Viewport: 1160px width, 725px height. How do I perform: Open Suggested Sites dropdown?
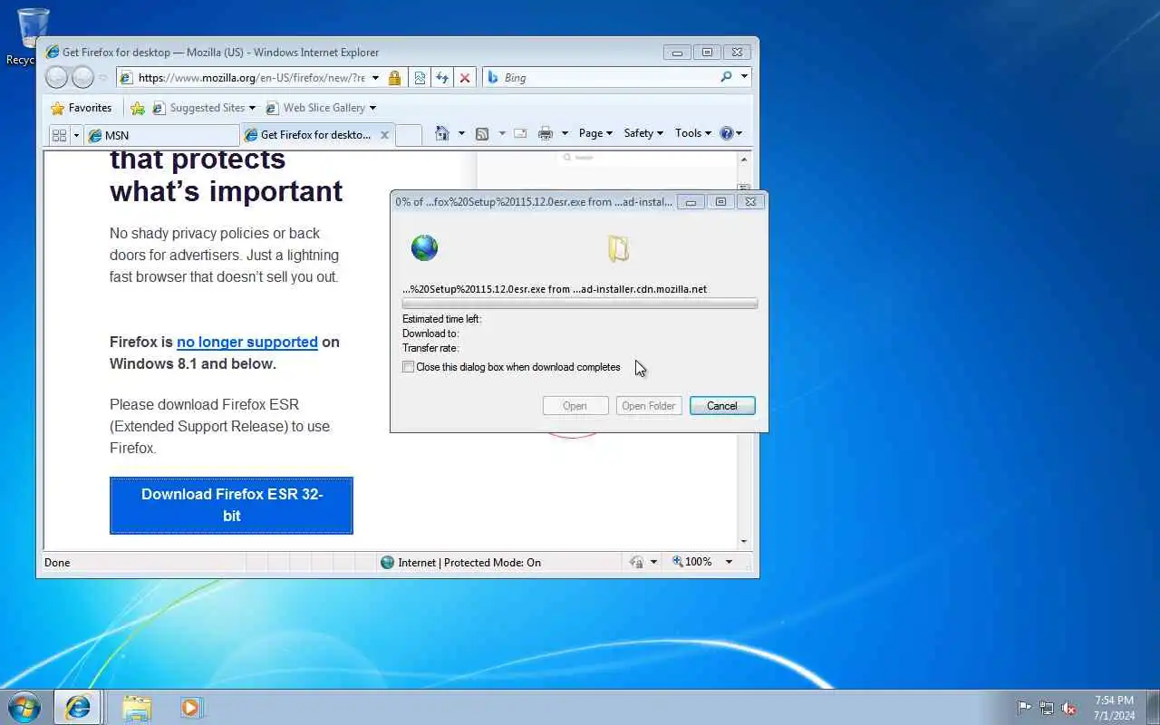pos(204,108)
